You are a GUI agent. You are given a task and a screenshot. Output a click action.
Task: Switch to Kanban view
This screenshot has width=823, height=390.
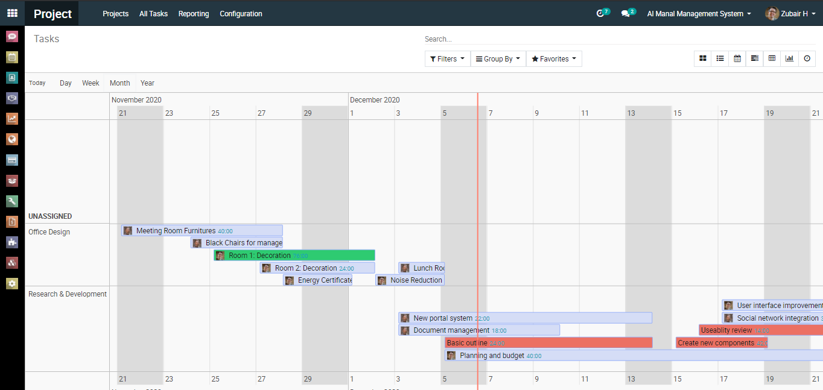pyautogui.click(x=702, y=58)
